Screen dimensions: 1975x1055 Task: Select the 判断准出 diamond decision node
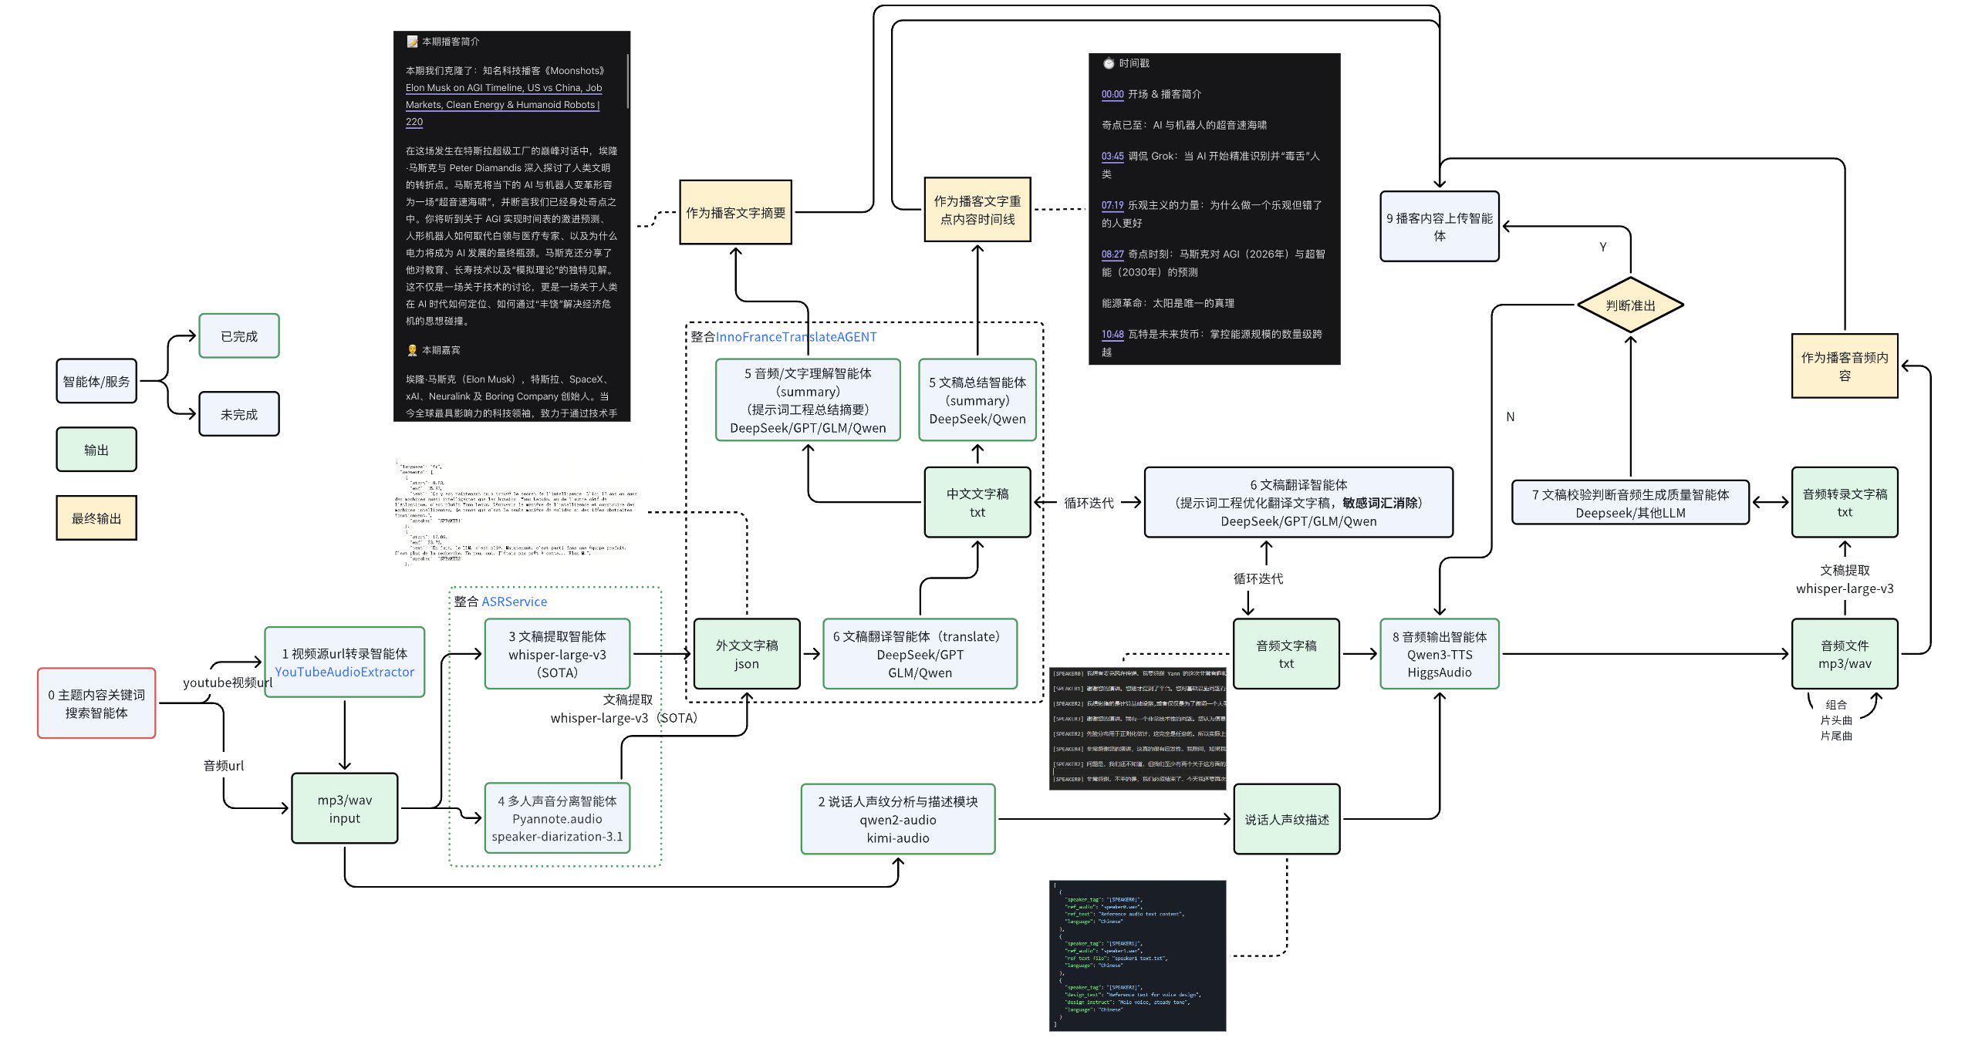(x=1629, y=305)
